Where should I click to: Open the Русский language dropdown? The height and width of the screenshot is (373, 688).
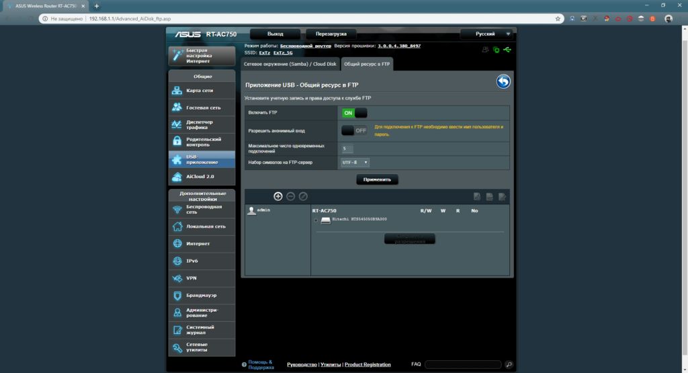[x=486, y=34]
